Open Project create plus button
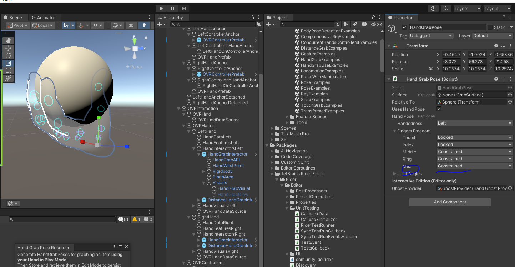Screen dimensions: 515x267 click(x=271, y=24)
